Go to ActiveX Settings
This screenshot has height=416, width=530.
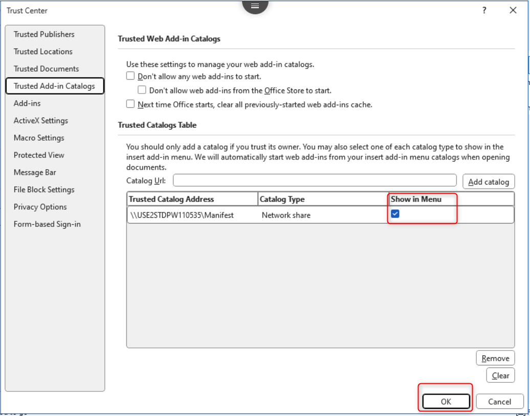point(41,120)
